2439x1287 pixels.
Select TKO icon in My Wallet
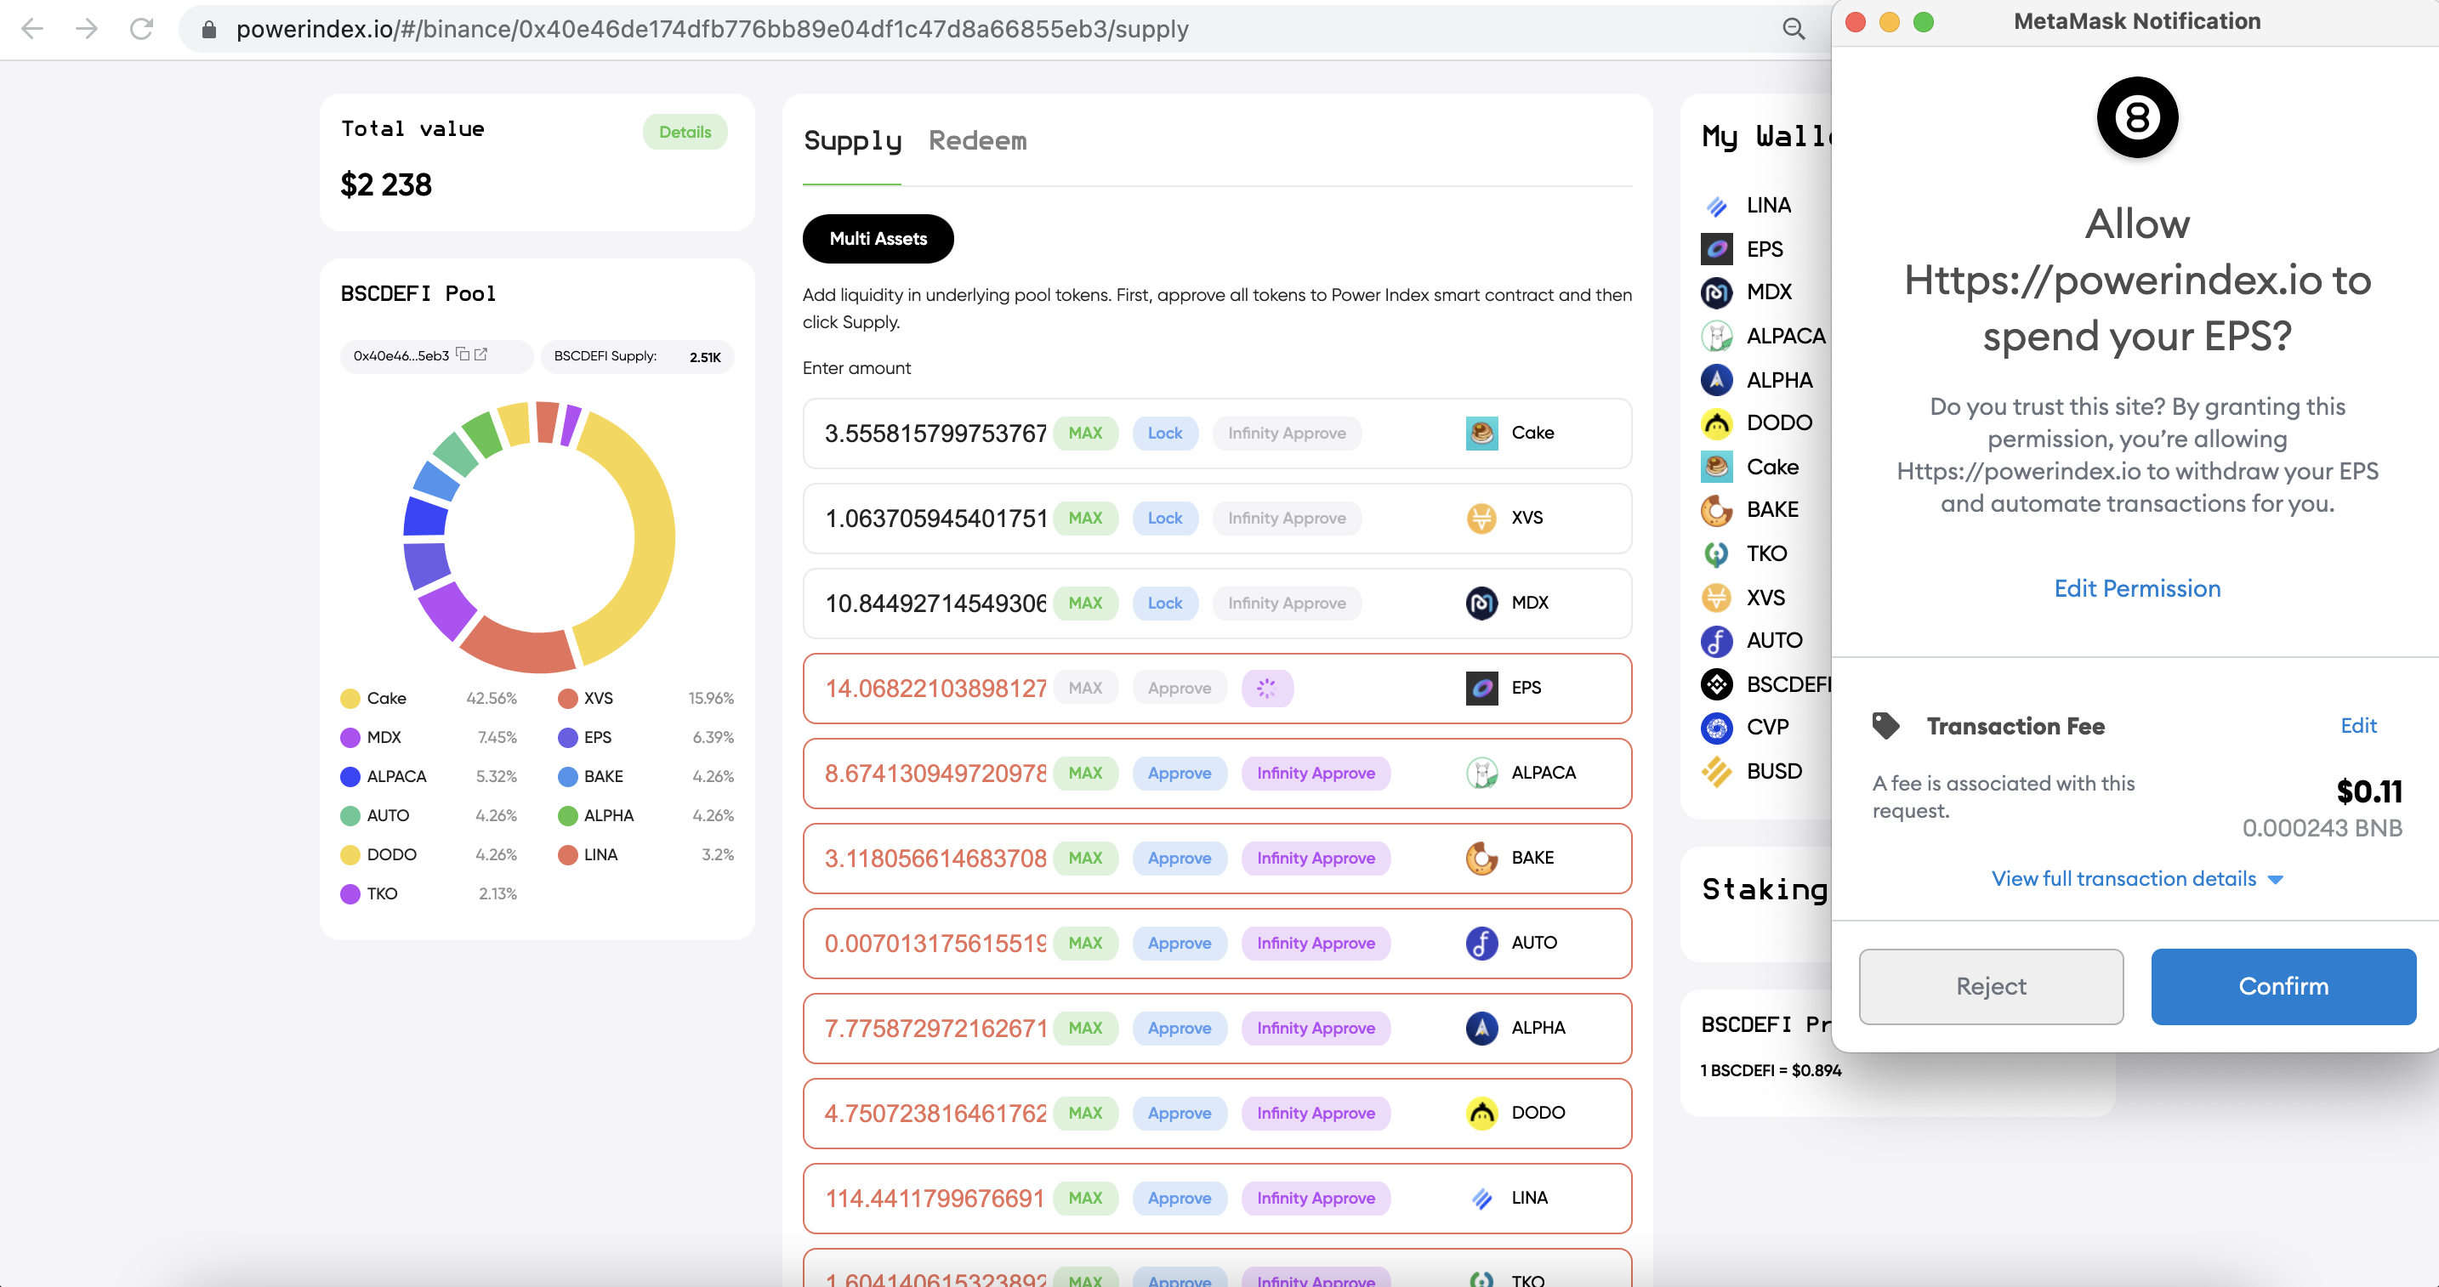[1715, 553]
